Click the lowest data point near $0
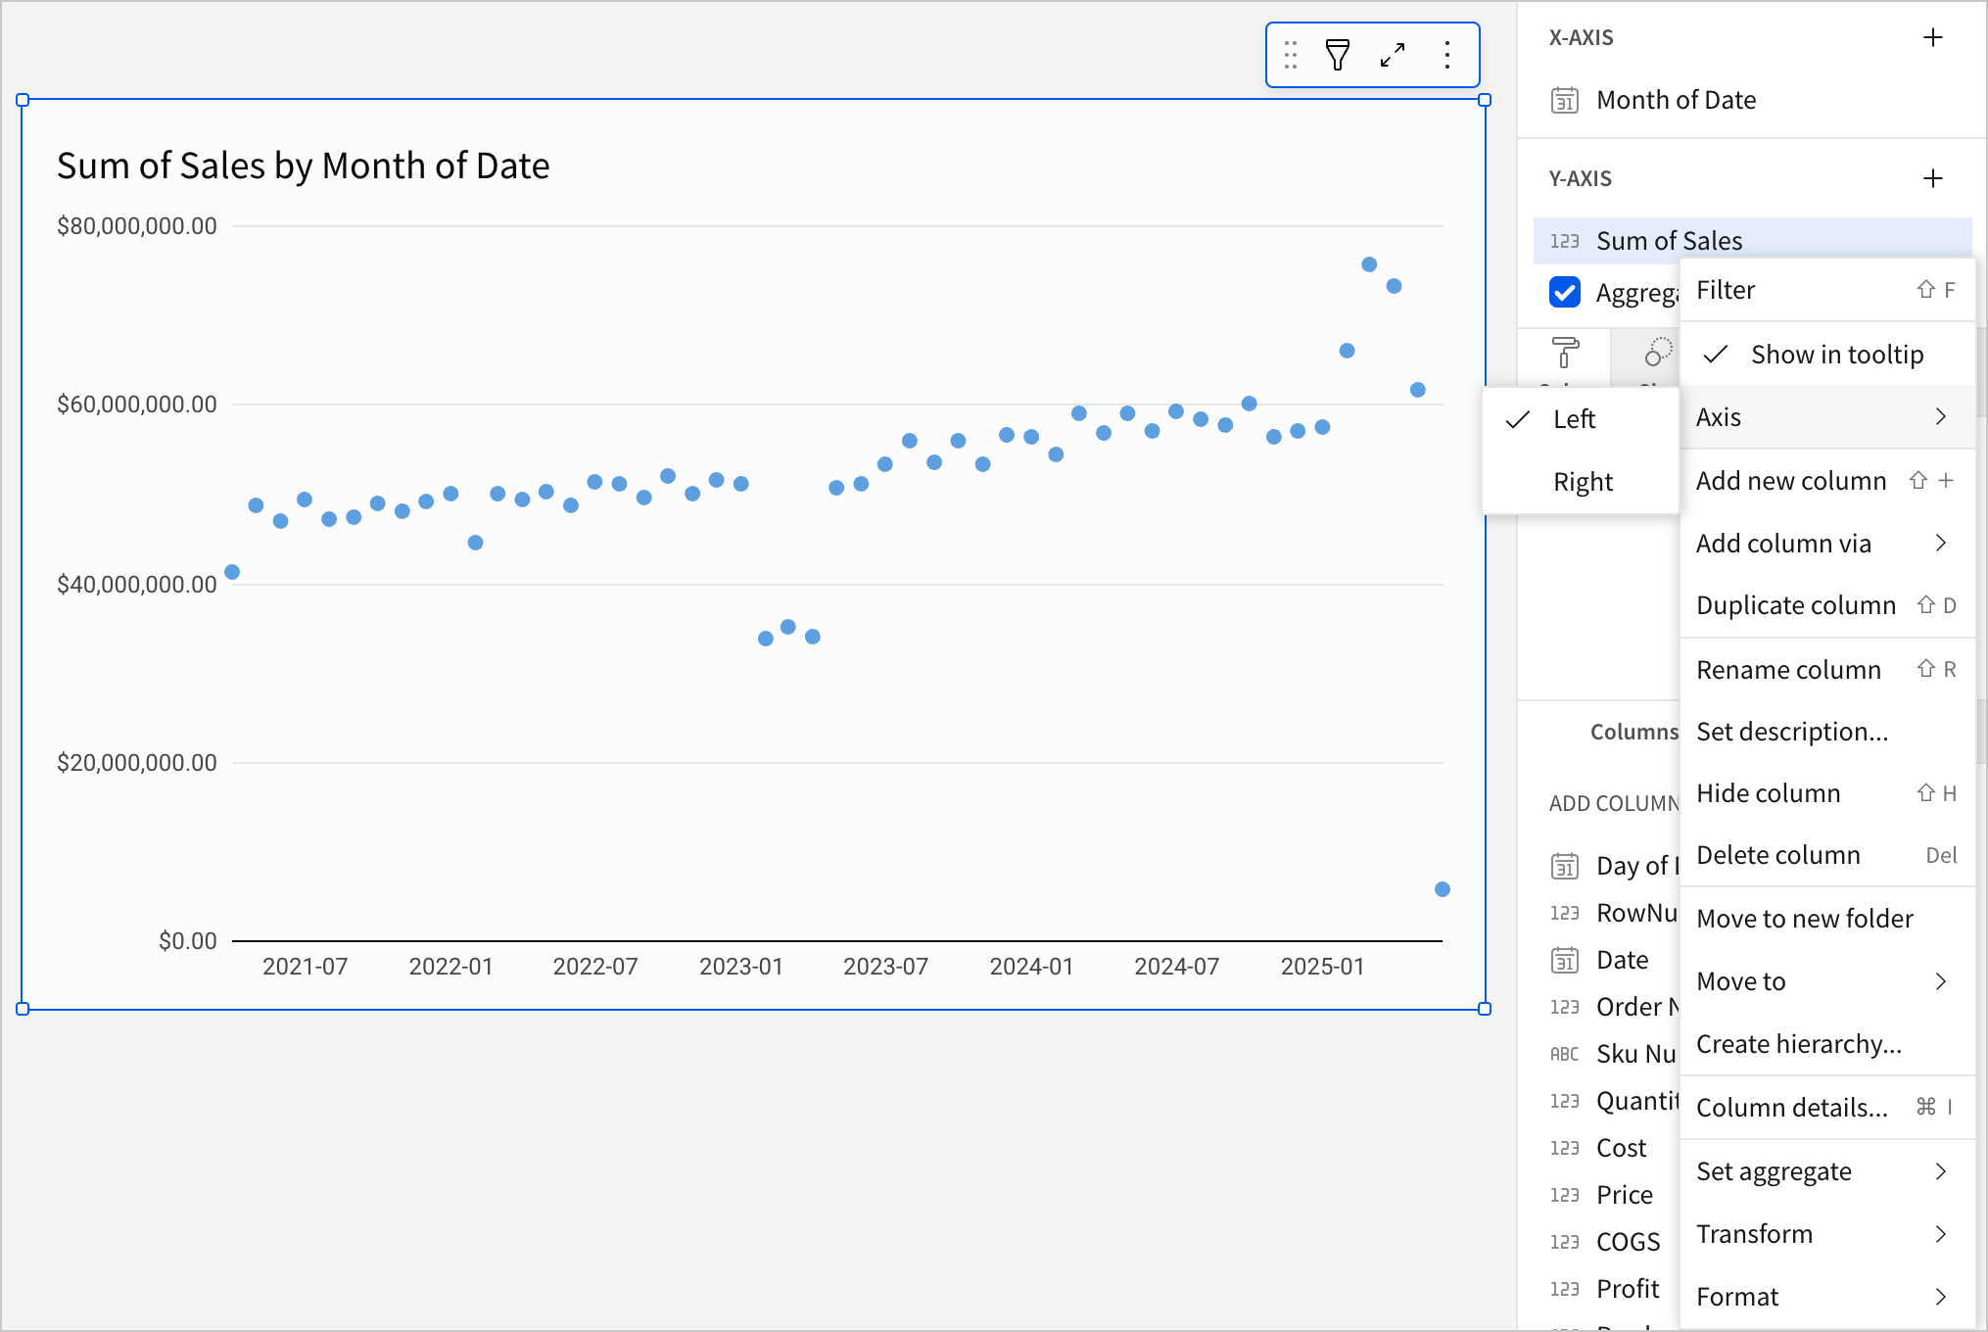Image resolution: width=1988 pixels, height=1332 pixels. click(x=1442, y=889)
